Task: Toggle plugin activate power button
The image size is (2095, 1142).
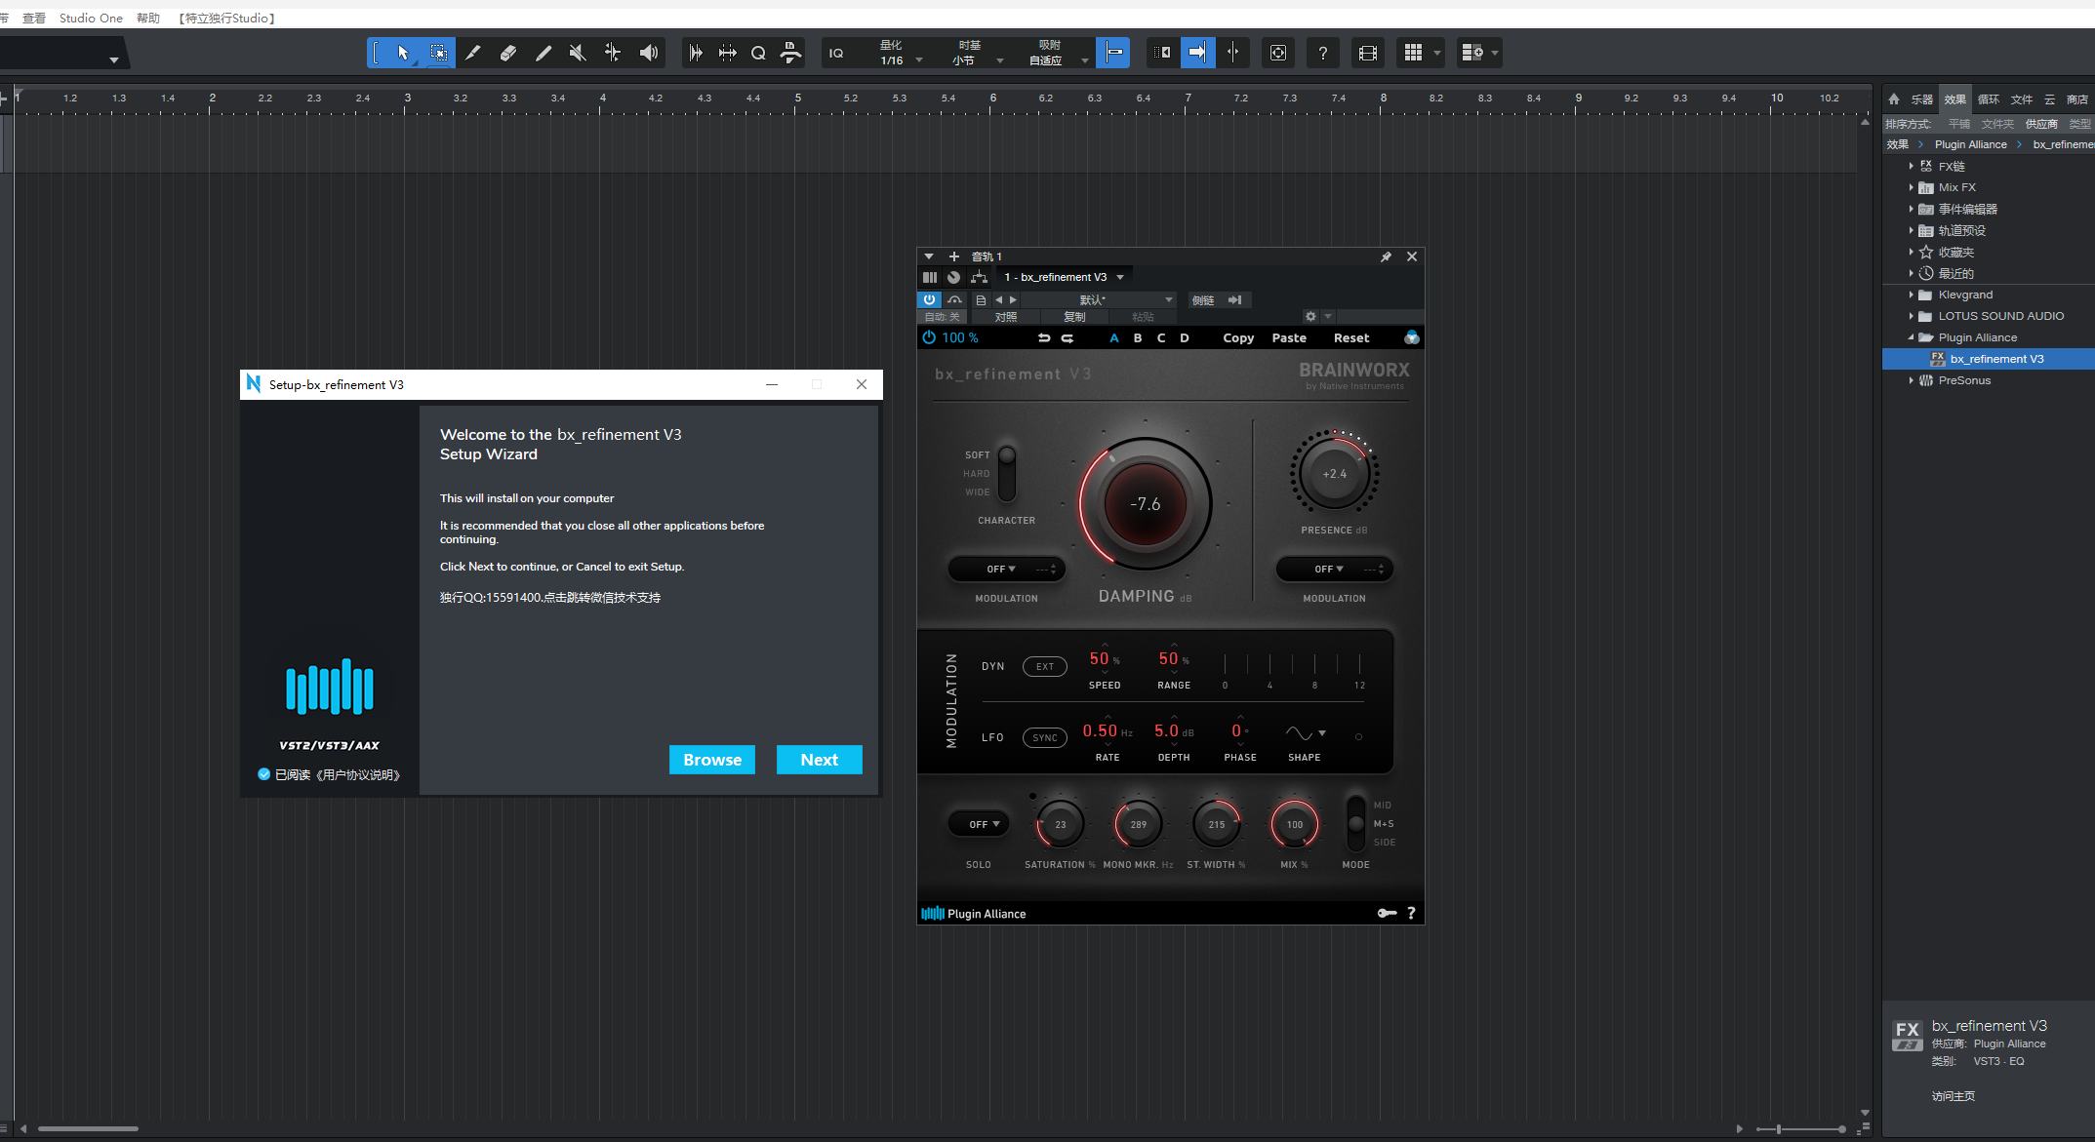Action: coord(929,299)
